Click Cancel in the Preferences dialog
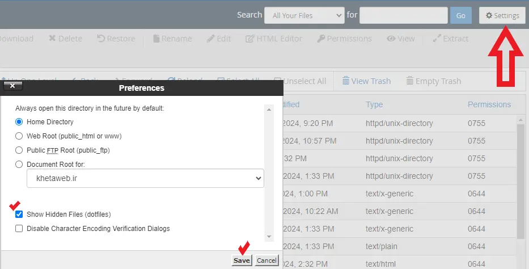 pos(266,260)
